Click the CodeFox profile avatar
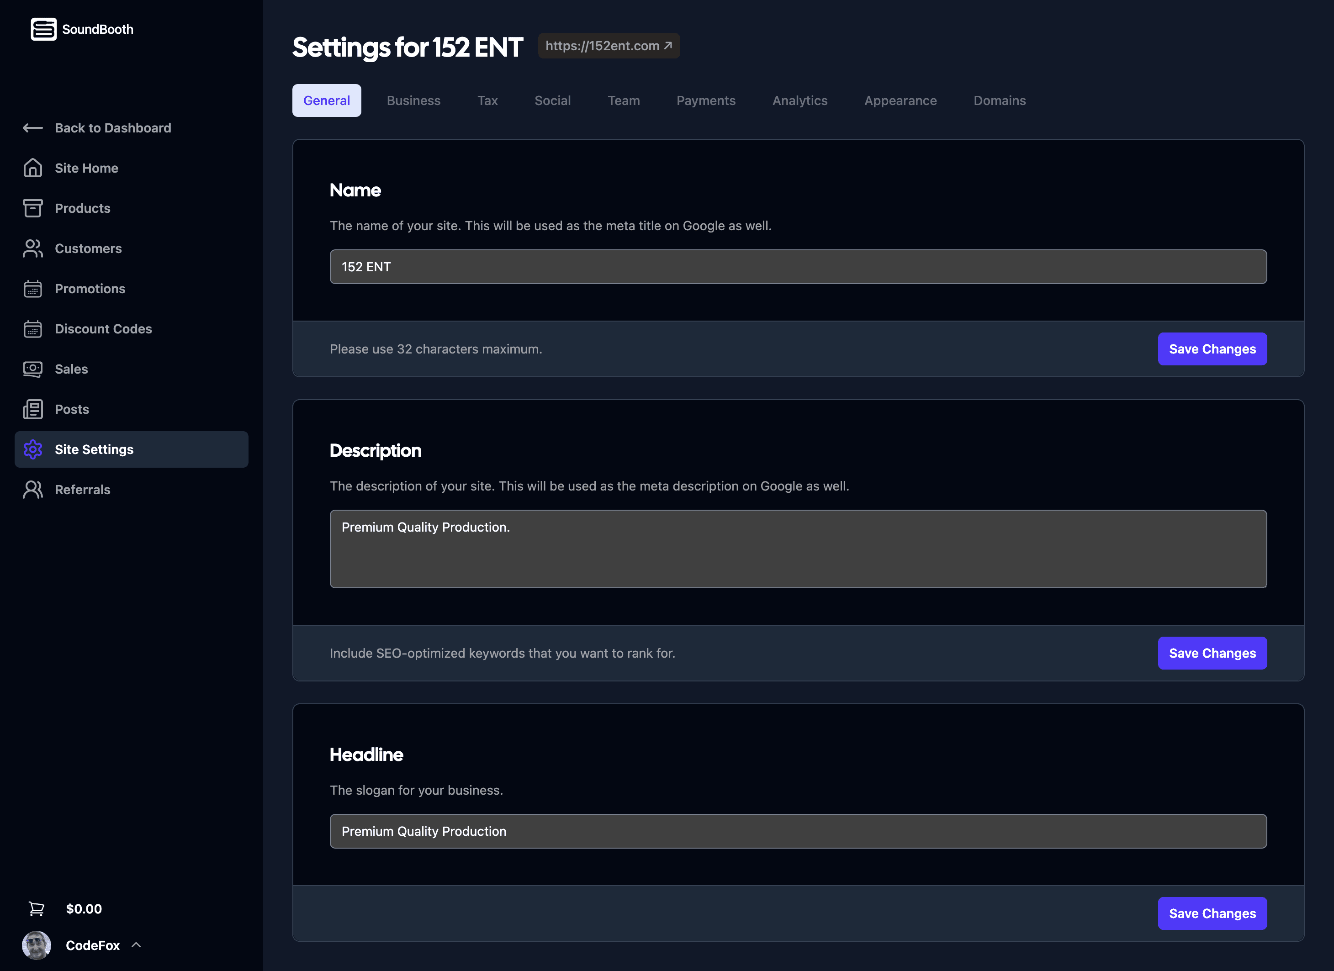The image size is (1334, 971). [37, 945]
